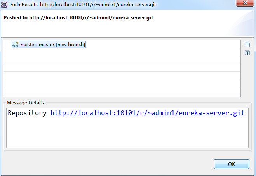The image size is (256, 176).
Task: Expand all push result entries
Action: (x=247, y=53)
